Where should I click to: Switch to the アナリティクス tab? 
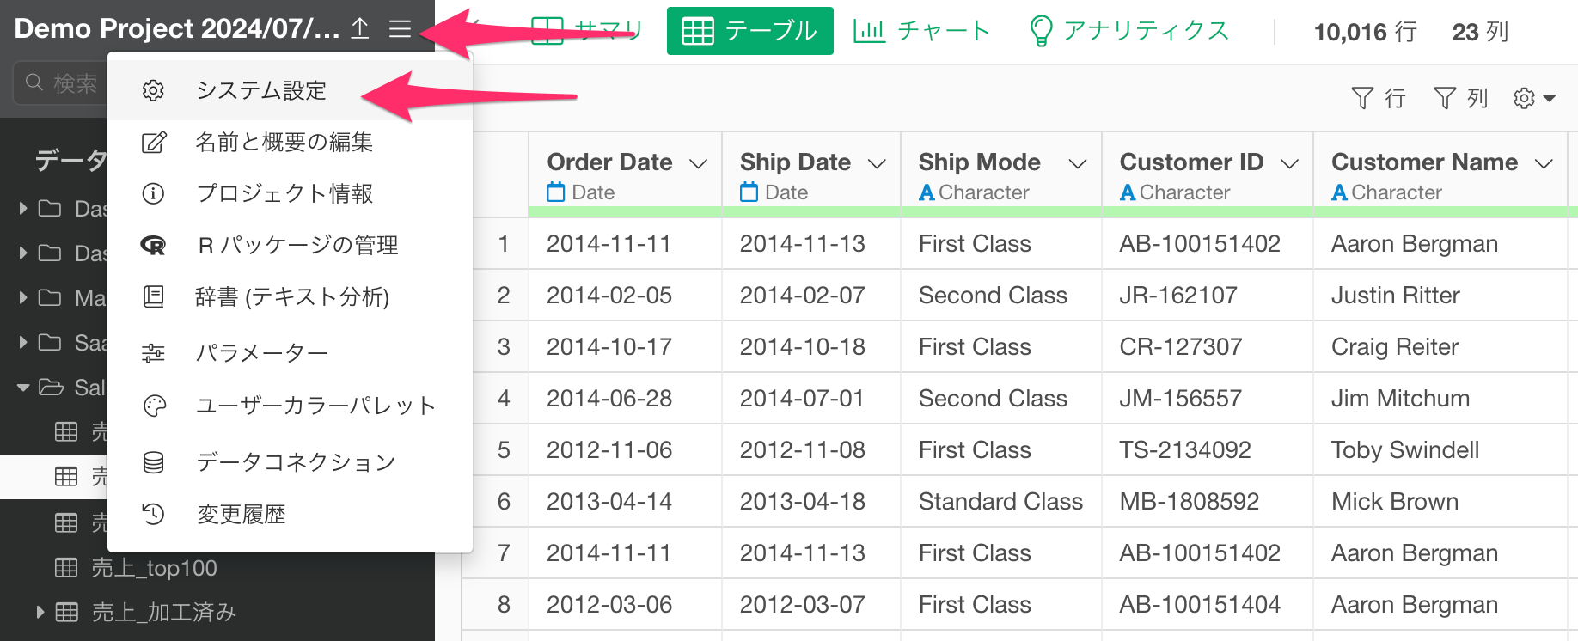coord(1129,31)
